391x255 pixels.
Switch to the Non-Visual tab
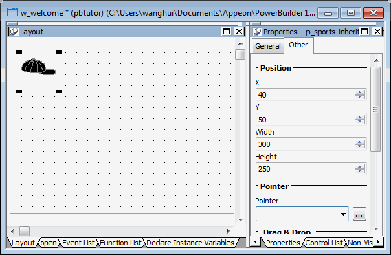(x=360, y=243)
